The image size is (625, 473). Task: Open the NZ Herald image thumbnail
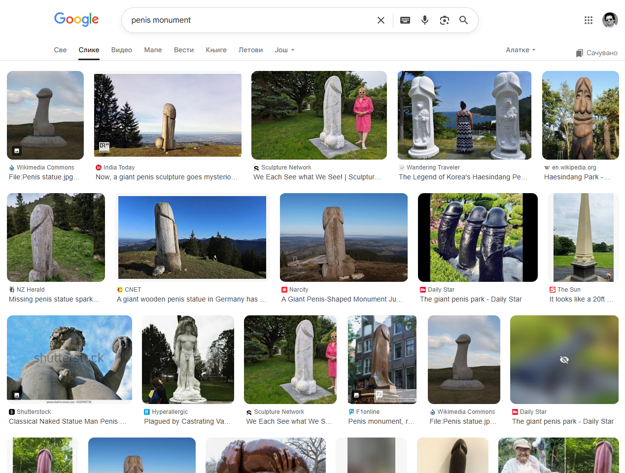tap(56, 237)
